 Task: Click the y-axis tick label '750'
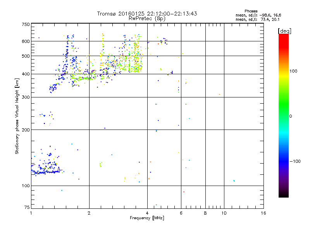(x=26, y=24)
